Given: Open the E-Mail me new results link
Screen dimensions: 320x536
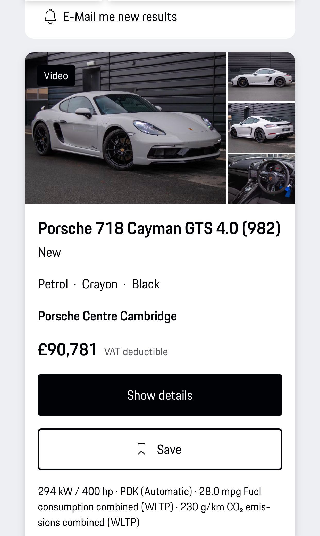Looking at the screenshot, I should [120, 17].
